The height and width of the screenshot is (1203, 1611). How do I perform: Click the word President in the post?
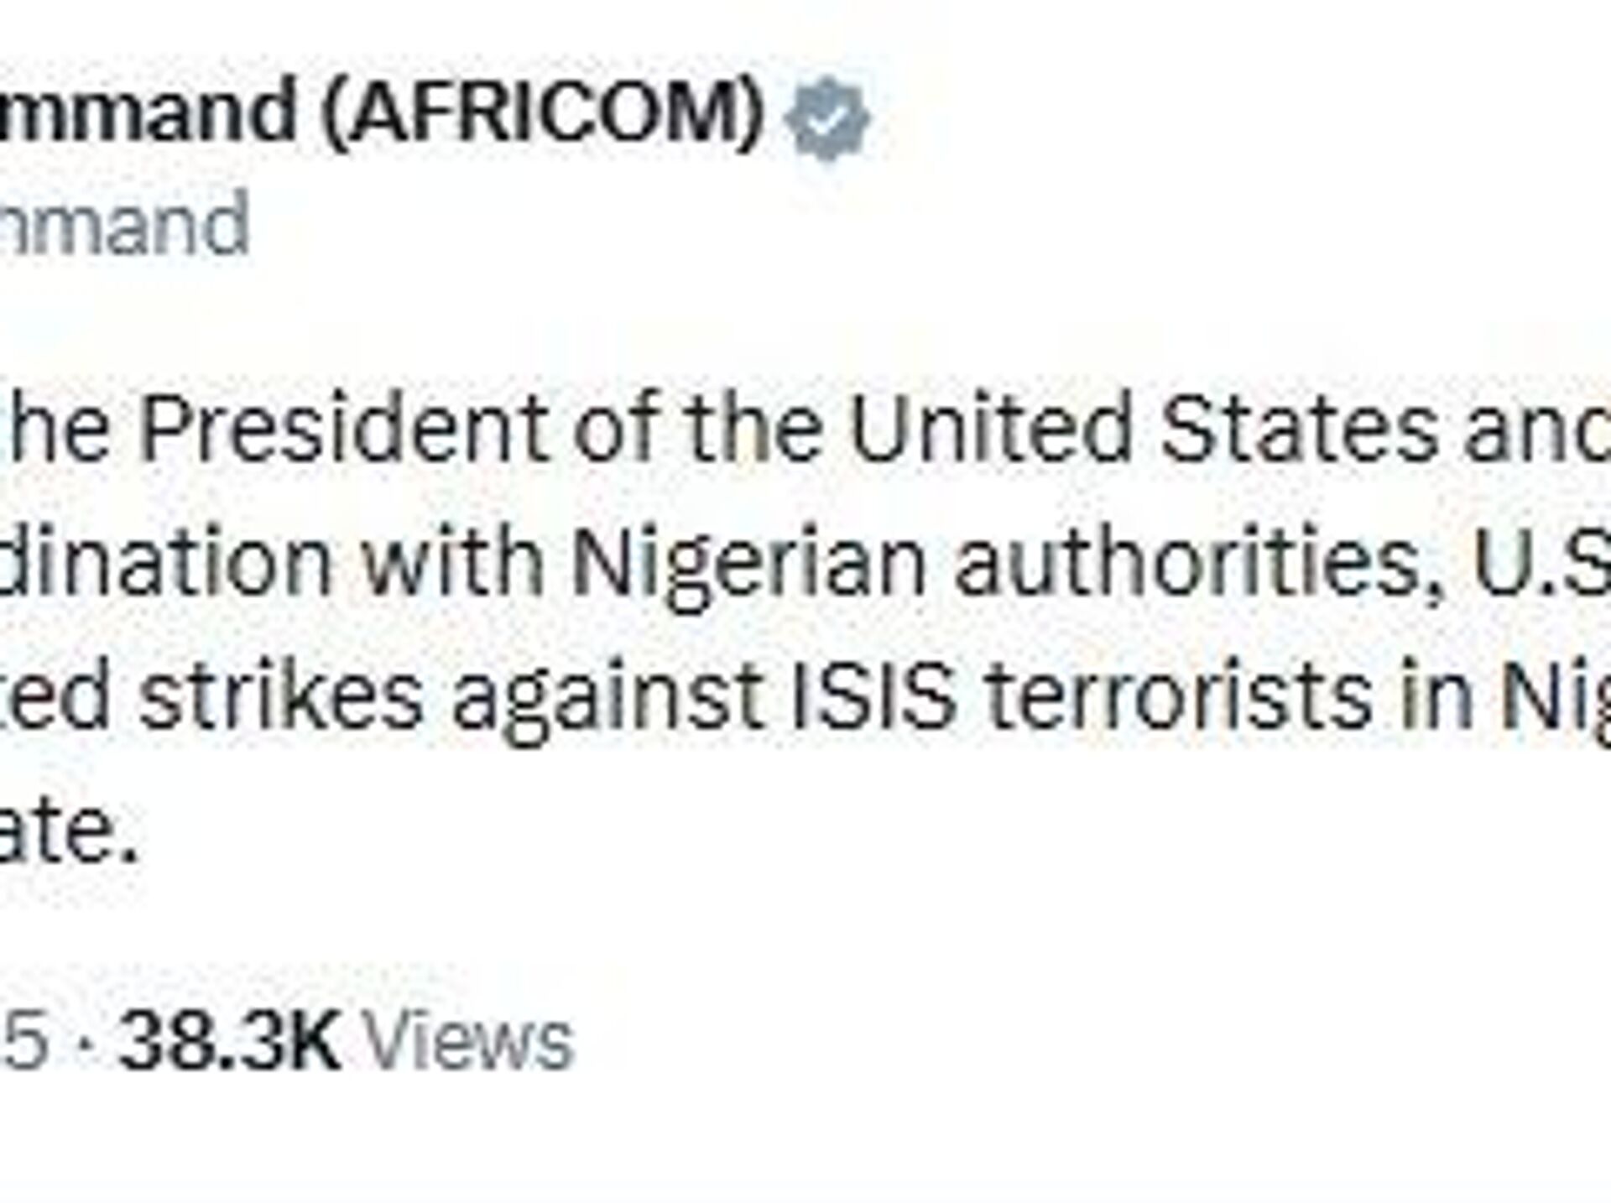(x=342, y=428)
